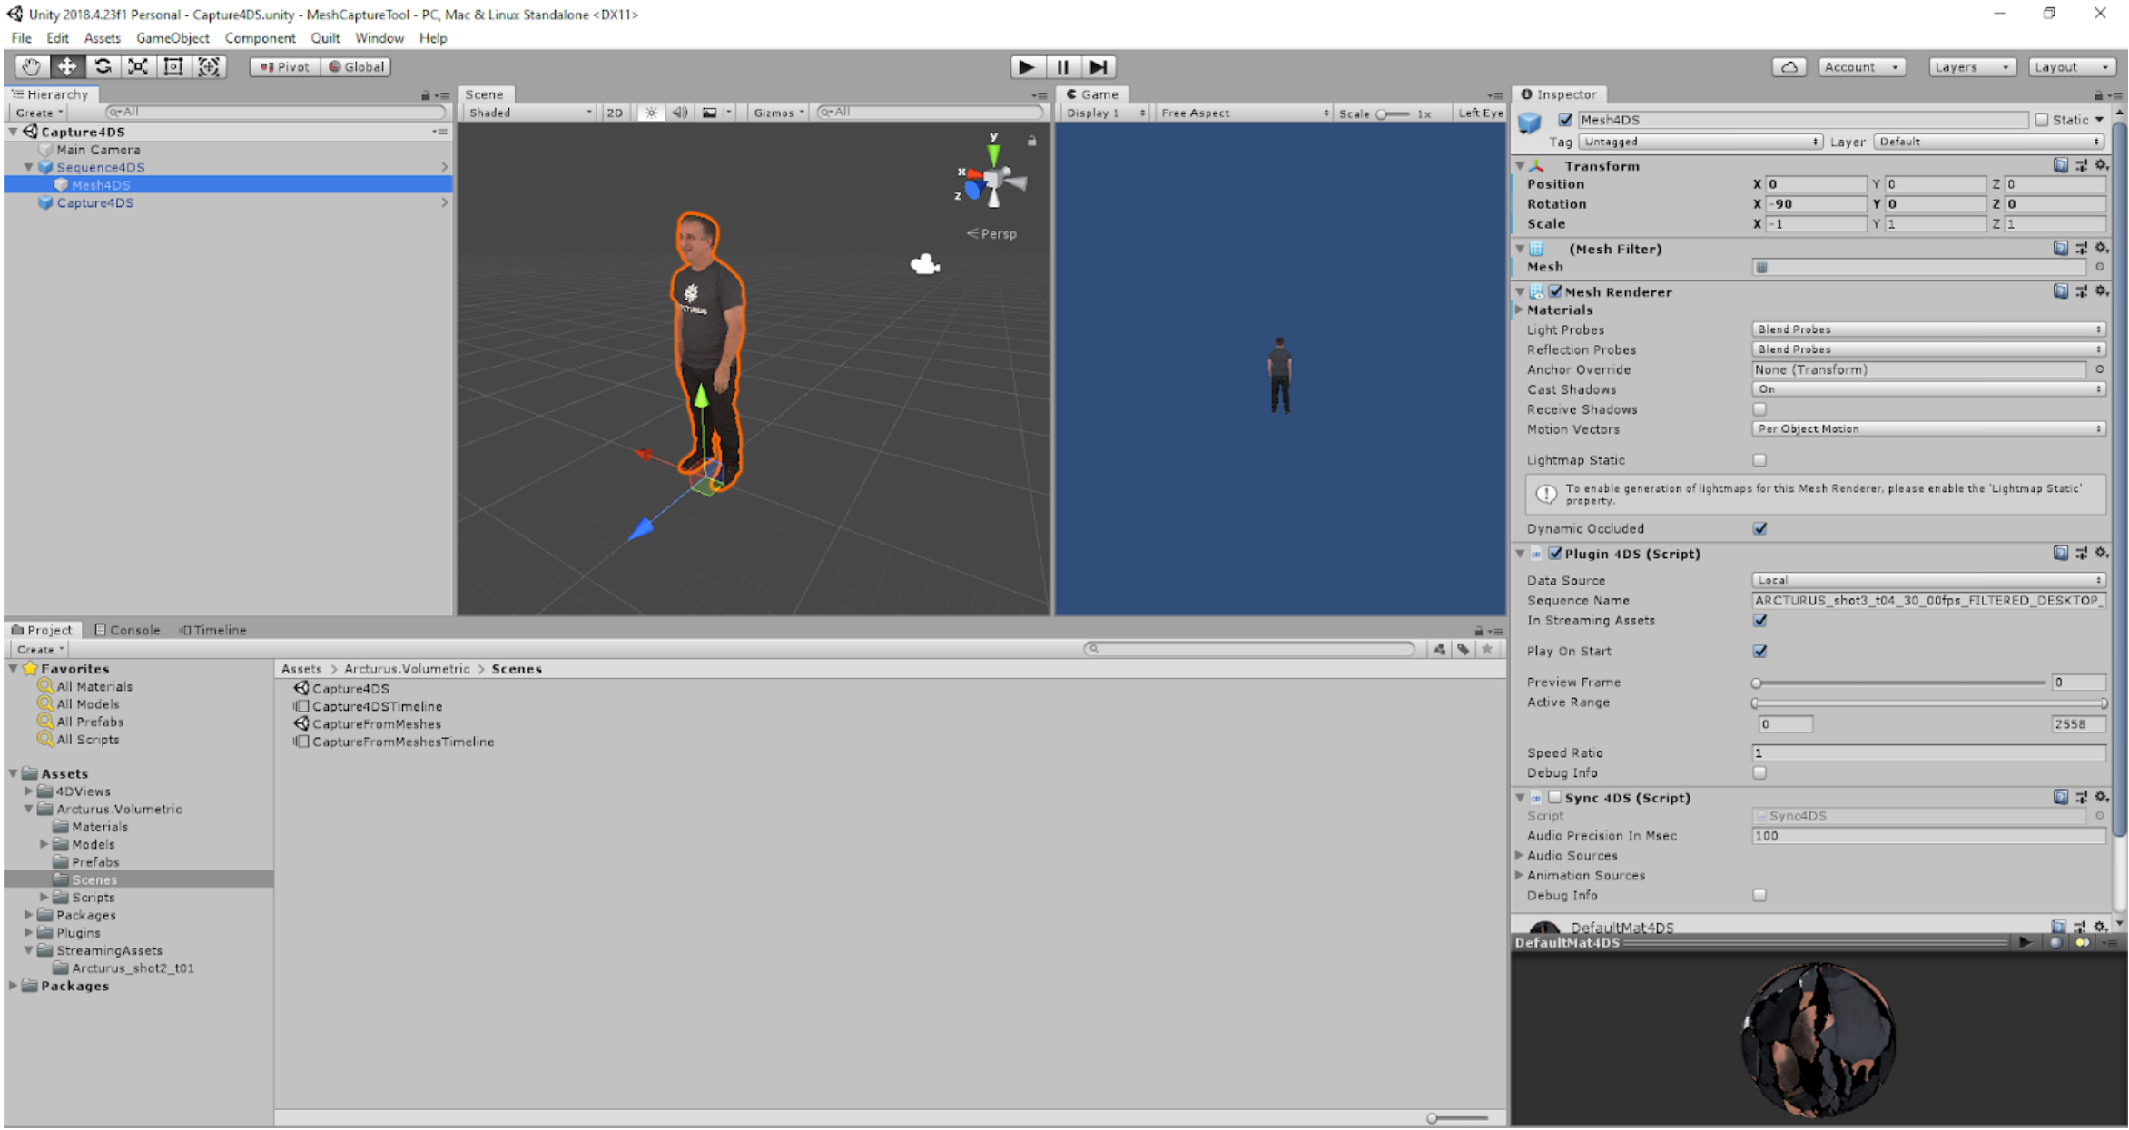Open the Quilt menu
The width and height of the screenshot is (2129, 1130).
click(x=325, y=38)
